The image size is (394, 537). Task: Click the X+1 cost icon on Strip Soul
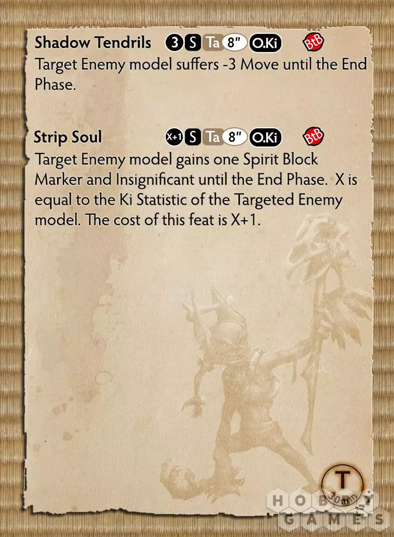click(x=174, y=137)
